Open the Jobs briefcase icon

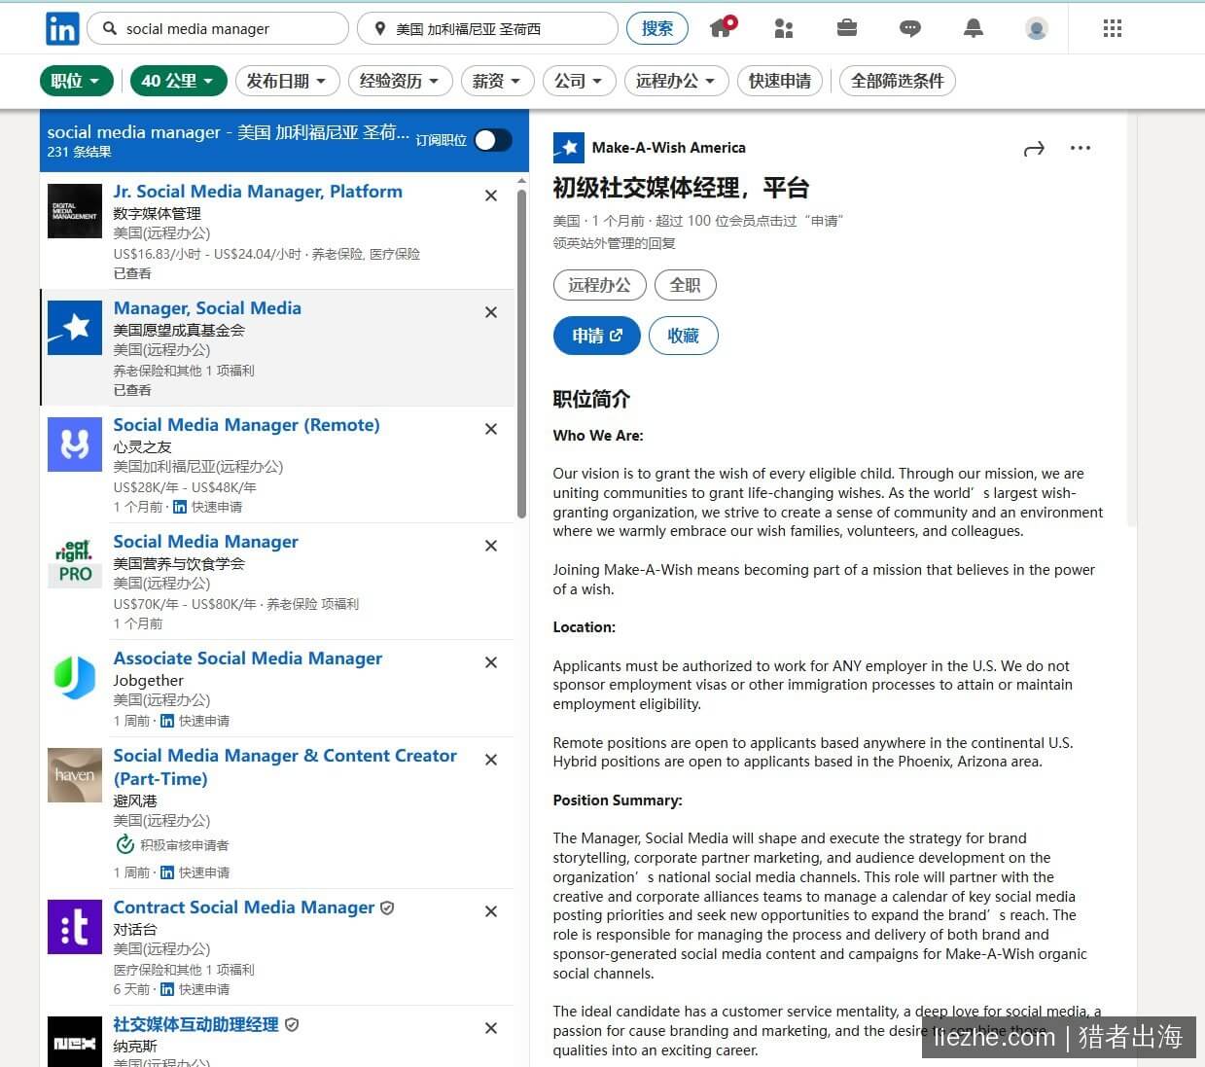pyautogui.click(x=847, y=28)
